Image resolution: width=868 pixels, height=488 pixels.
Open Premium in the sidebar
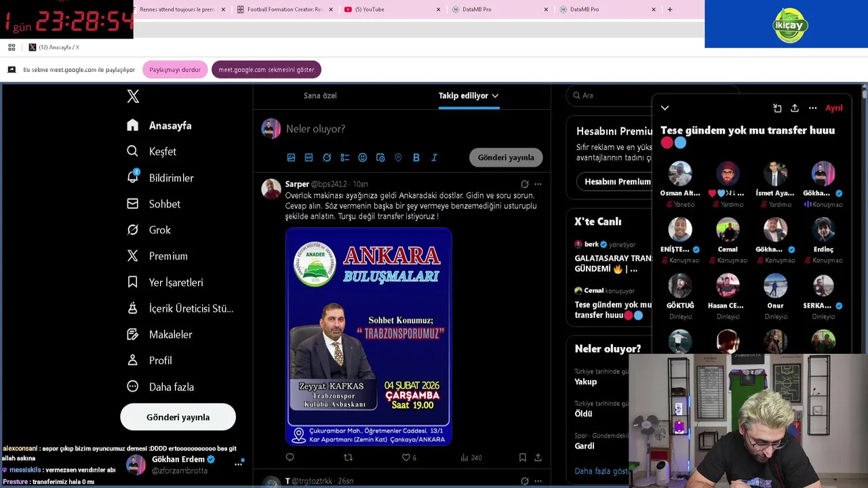click(157, 256)
